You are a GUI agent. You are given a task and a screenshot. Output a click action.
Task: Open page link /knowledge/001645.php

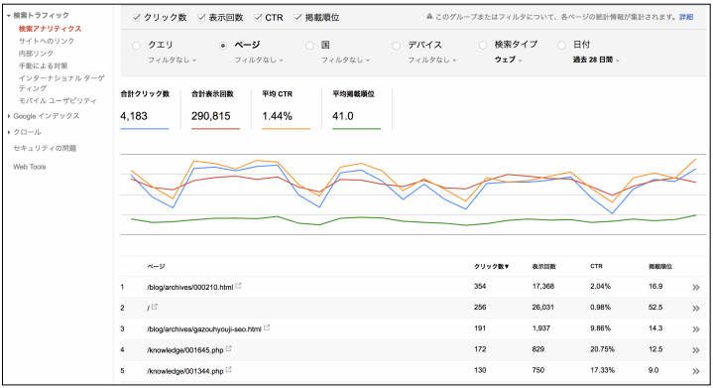[185, 349]
